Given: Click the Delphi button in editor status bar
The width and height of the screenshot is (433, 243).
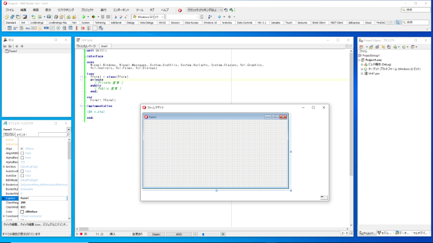Looking at the screenshot, I should pyautogui.click(x=156, y=234).
